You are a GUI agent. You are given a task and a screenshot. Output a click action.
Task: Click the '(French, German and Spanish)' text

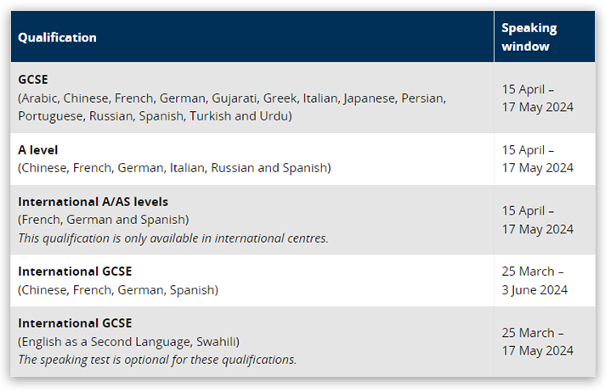coord(104,220)
